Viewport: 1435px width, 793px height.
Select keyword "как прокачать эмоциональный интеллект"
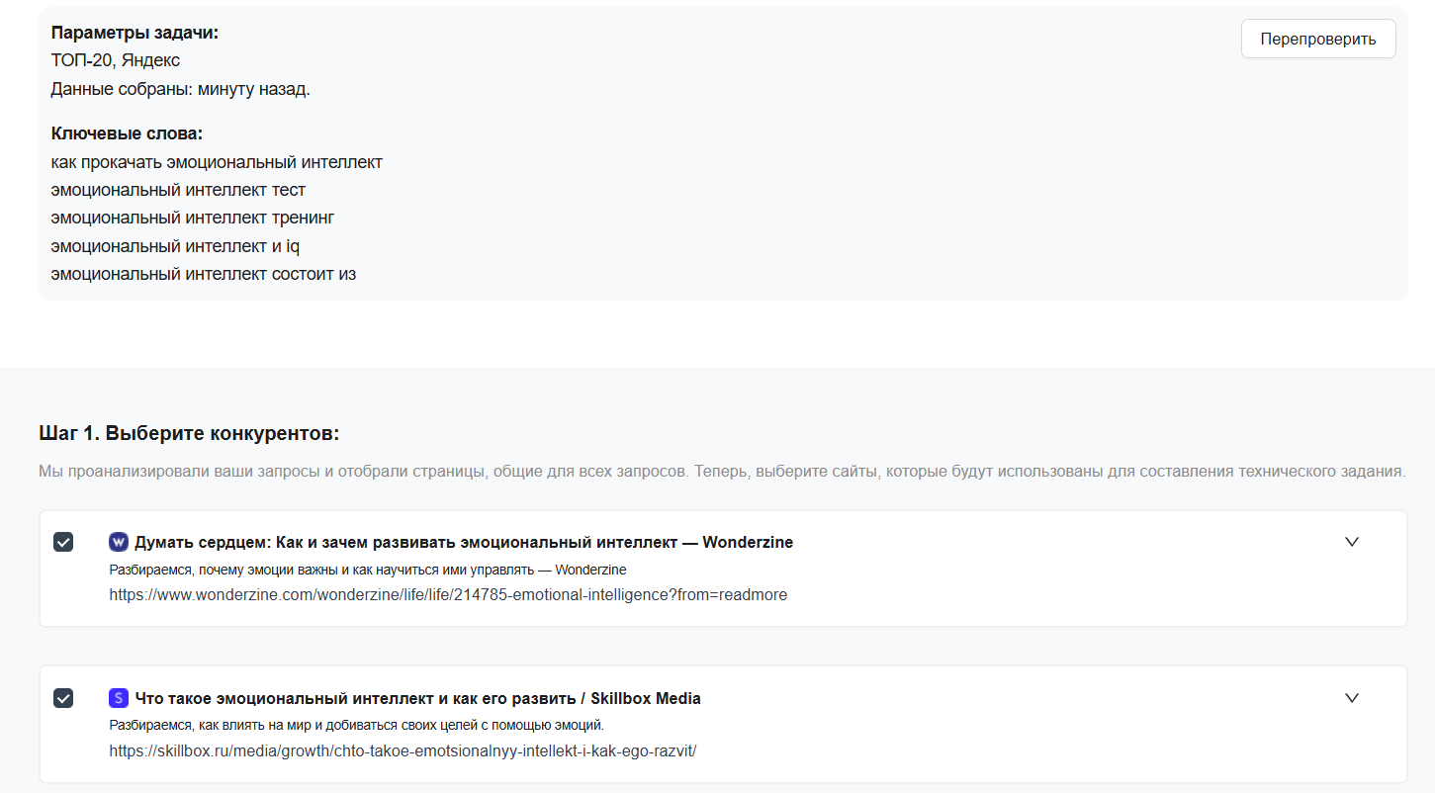click(x=217, y=162)
